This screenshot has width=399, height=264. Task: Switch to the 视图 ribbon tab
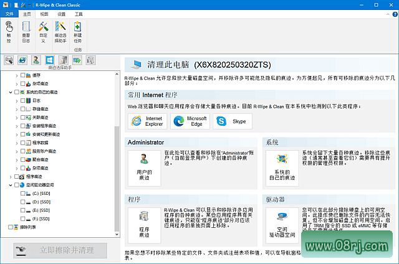tap(44, 14)
